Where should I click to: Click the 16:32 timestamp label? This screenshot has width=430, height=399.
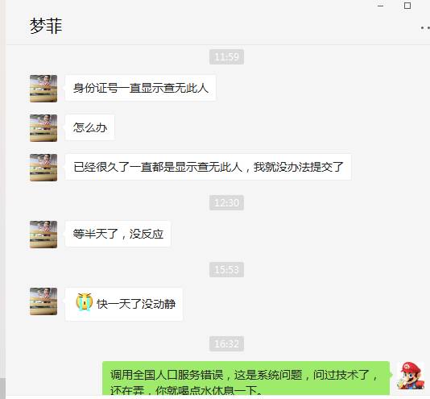226,343
